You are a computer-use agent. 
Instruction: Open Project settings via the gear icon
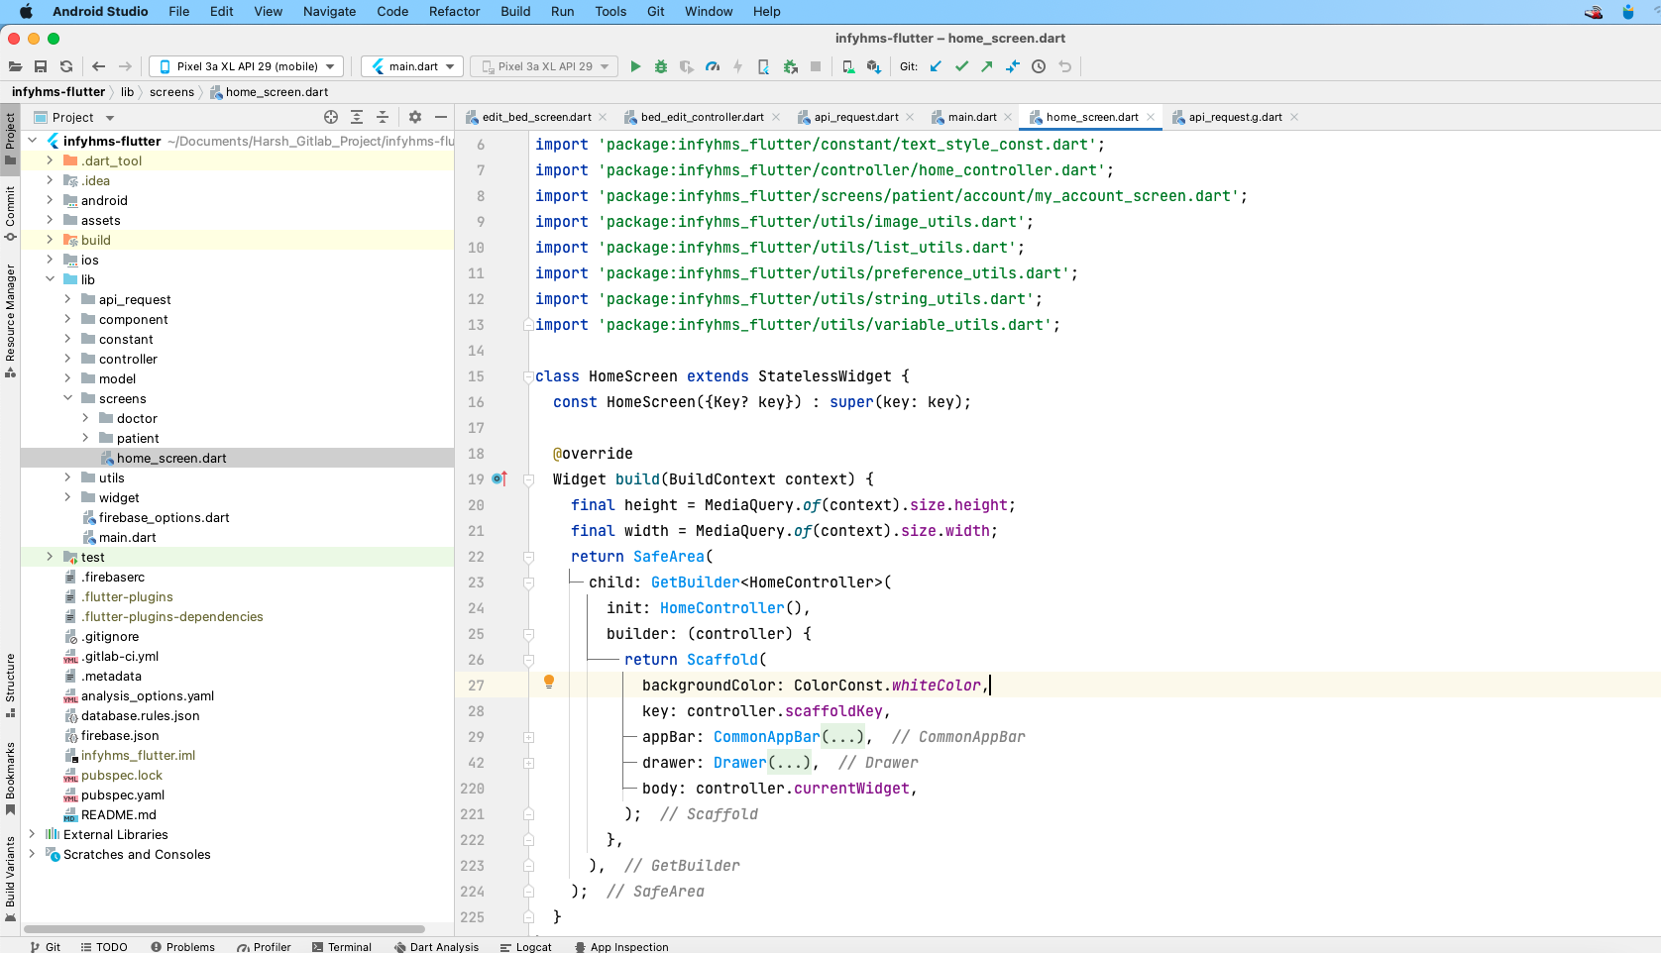coord(415,117)
